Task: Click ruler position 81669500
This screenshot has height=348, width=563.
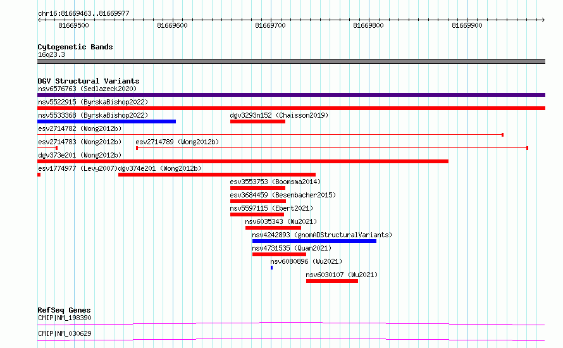Action: pos(73,25)
